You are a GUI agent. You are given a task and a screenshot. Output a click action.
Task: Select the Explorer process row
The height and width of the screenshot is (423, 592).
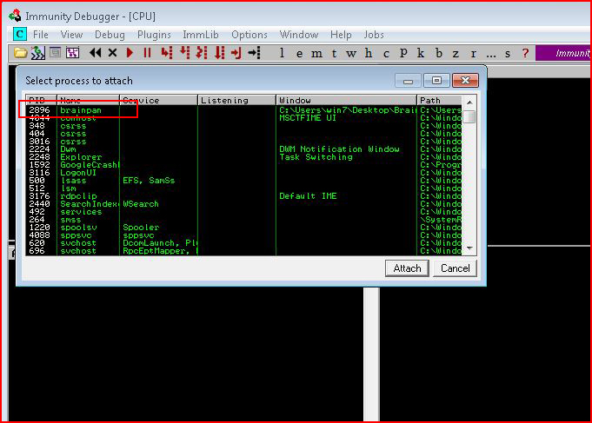pyautogui.click(x=243, y=157)
